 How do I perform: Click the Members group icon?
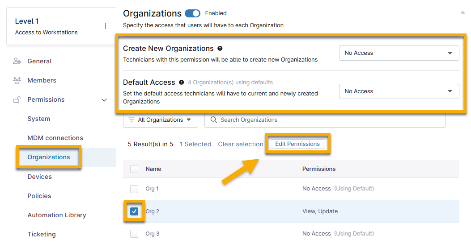click(17, 80)
